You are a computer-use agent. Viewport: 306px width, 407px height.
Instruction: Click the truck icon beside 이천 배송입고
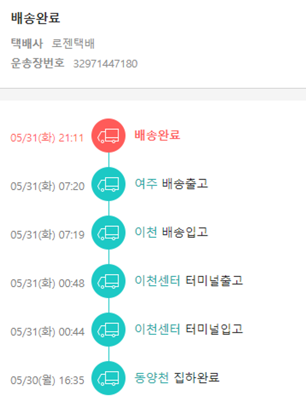pyautogui.click(x=109, y=233)
